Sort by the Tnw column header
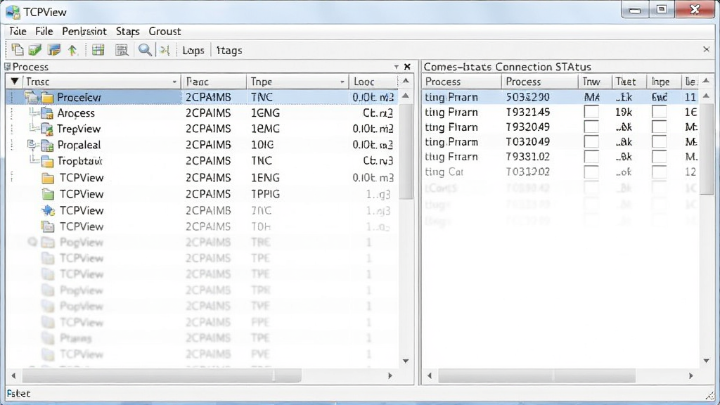Viewport: 720px width, 405px height. 595,82
